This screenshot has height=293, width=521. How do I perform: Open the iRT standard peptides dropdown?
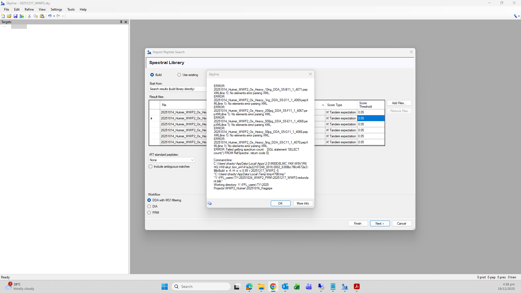click(172, 160)
